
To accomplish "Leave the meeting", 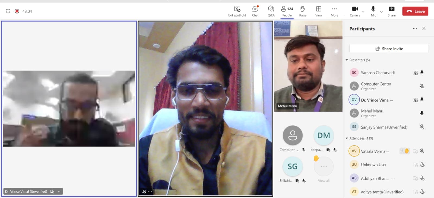I will pos(415,11).
